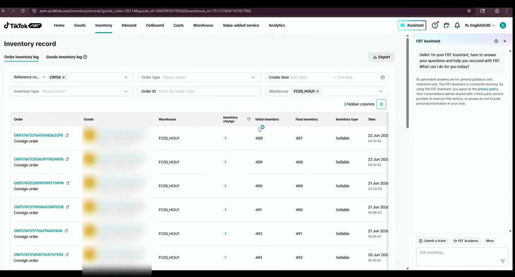
Task: Open column settings gear icon
Action: (382, 104)
